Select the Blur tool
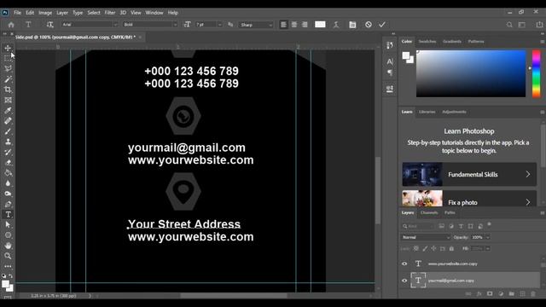The width and height of the screenshot is (546, 307). tap(8, 183)
